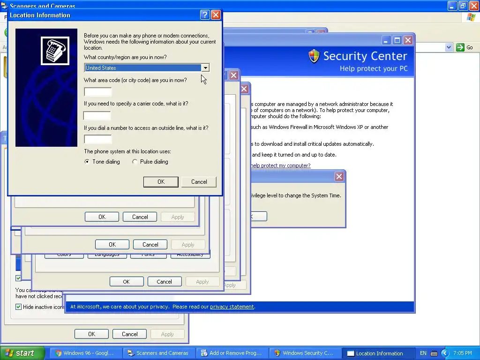Switch to Windows 96 Google Chrome taskbar item
The height and width of the screenshot is (360, 480).
85,353
